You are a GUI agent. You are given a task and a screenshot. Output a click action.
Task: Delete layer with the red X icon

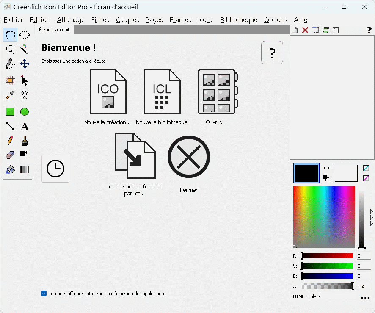click(305, 30)
